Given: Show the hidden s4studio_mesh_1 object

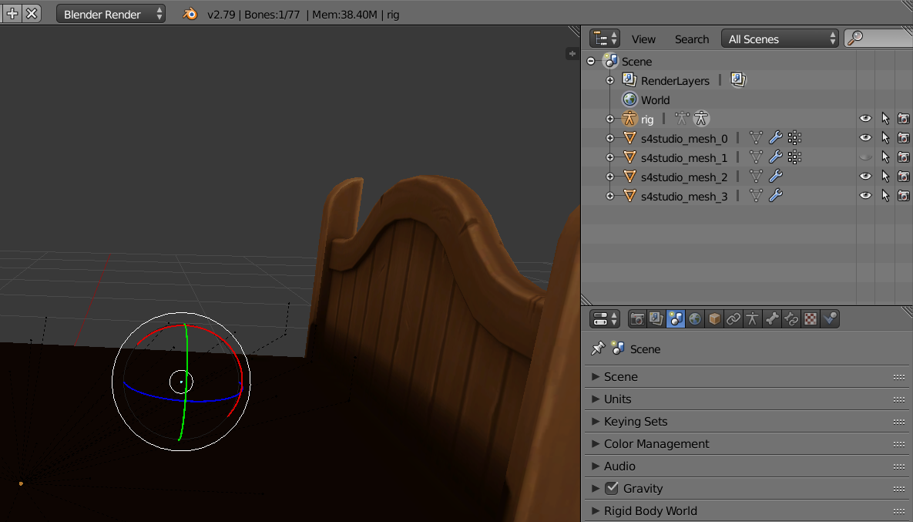Looking at the screenshot, I should click(x=866, y=157).
